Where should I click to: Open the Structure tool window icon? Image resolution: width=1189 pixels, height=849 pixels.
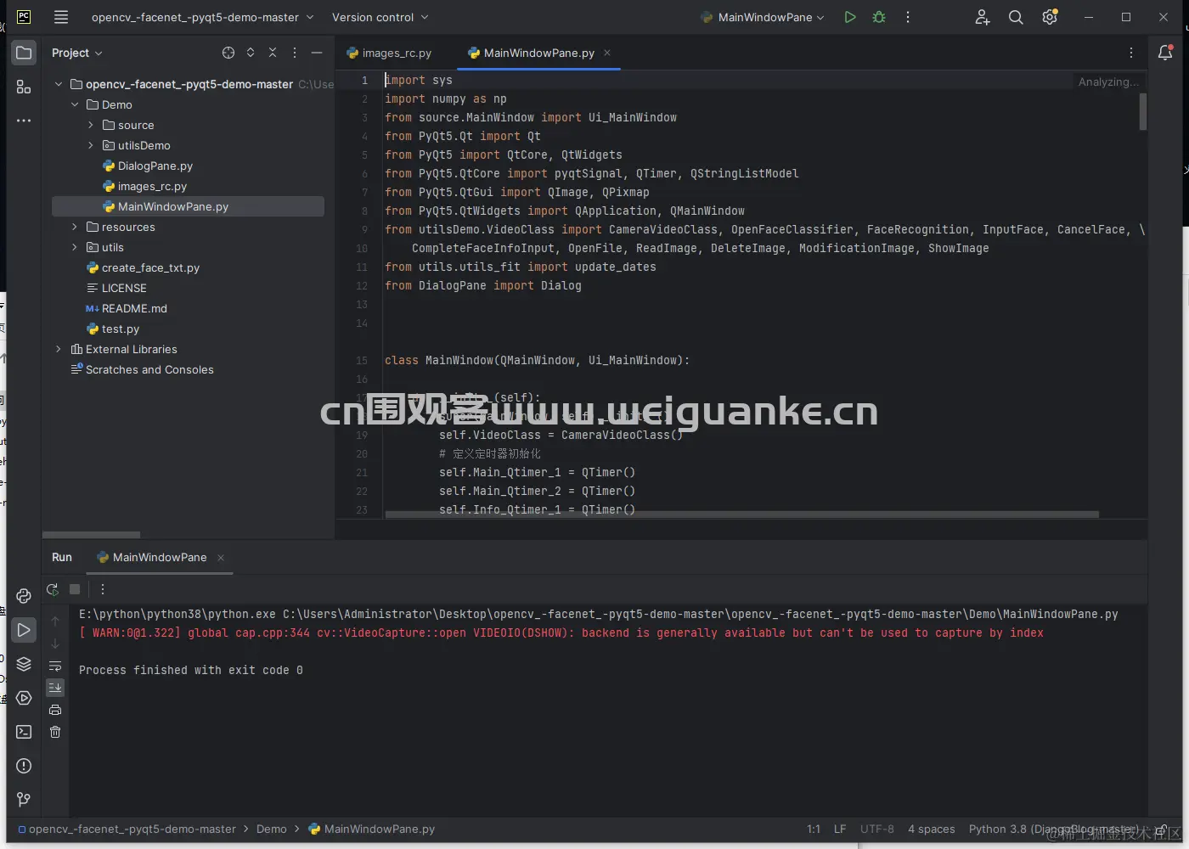pos(24,87)
